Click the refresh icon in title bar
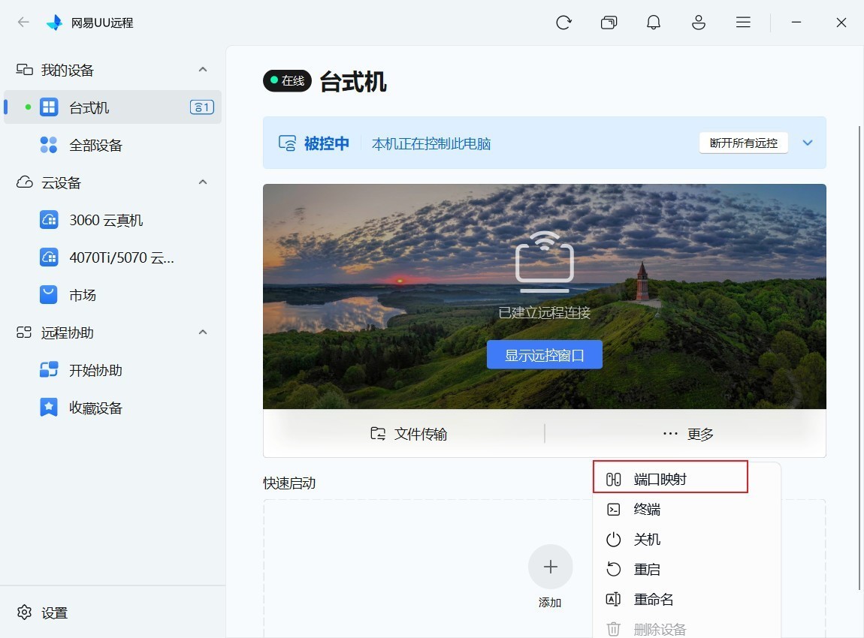Screen dimensions: 864x638 pyautogui.click(x=563, y=23)
